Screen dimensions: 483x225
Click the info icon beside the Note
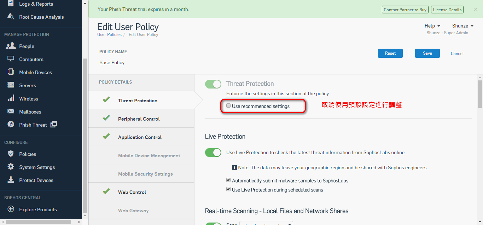[x=234, y=168]
